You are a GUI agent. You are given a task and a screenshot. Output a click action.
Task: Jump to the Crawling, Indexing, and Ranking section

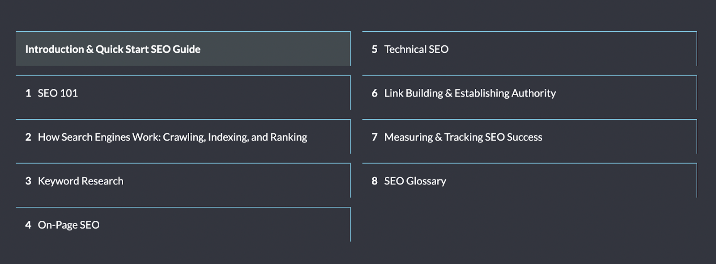coord(235,137)
